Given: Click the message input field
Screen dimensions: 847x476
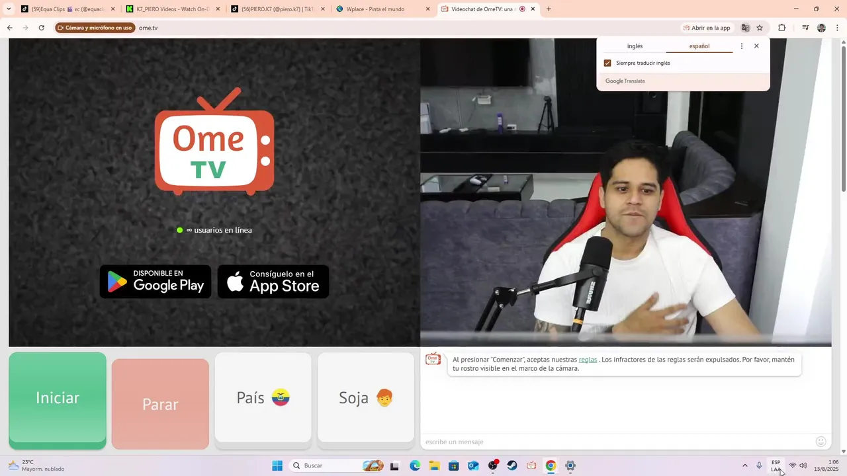Looking at the screenshot, I should pyautogui.click(x=615, y=442).
